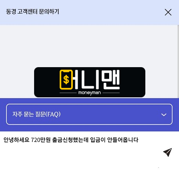Open the 자주 묻는 질문(FAQ) dropdown
Image resolution: width=179 pixels, height=170 pixels.
89,114
